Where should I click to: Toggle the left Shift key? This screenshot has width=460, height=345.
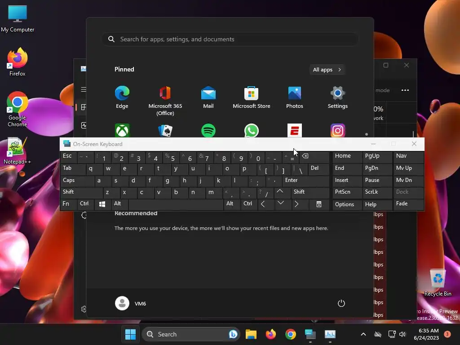click(x=82, y=192)
